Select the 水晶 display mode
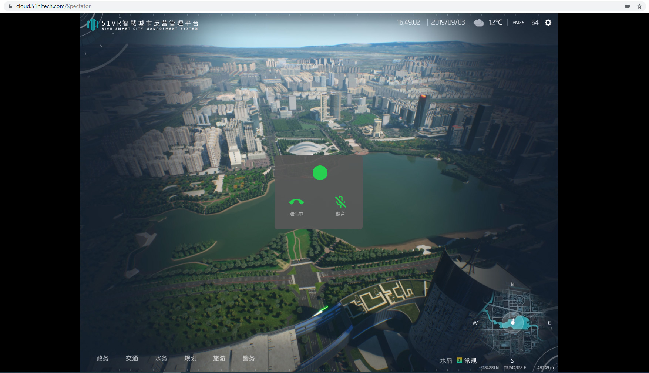 (446, 360)
